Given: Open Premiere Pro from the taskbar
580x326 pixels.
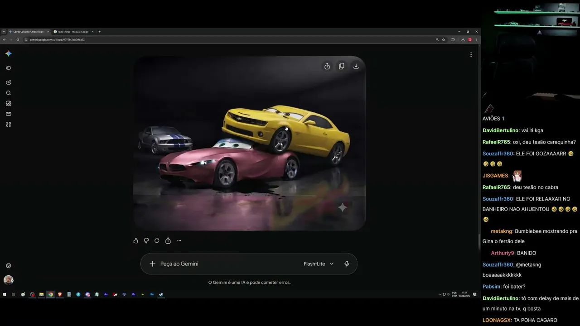Looking at the screenshot, I should point(134,294).
